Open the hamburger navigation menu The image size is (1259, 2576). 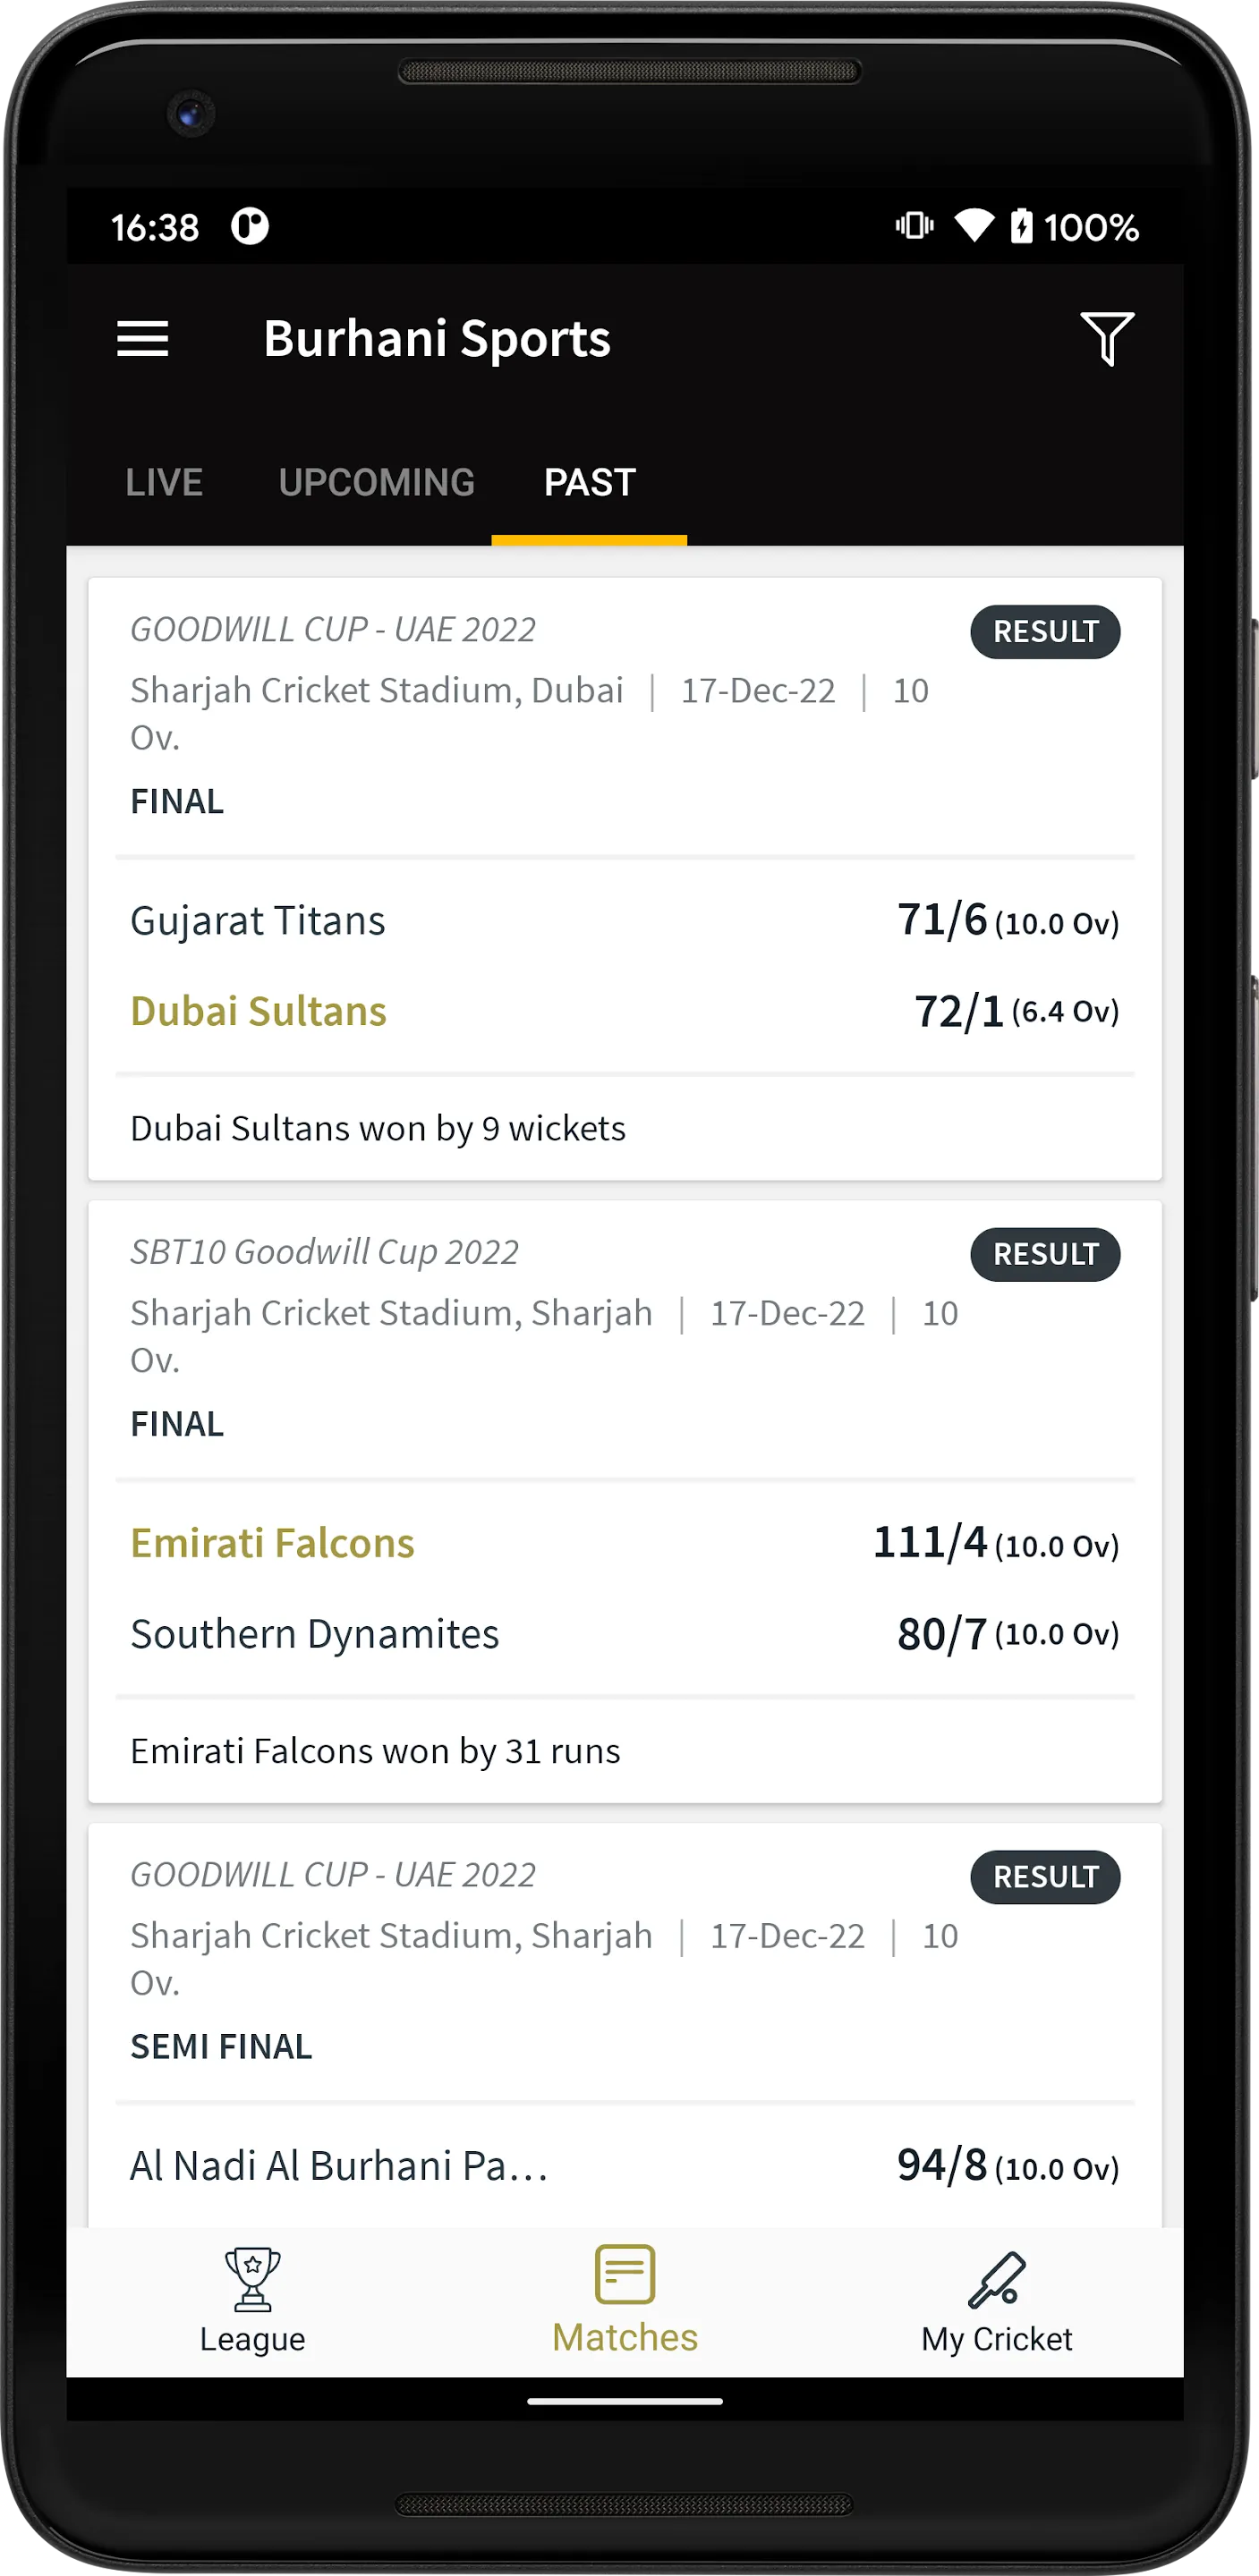(x=142, y=339)
